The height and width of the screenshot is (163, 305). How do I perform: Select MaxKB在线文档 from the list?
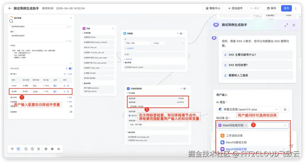(253, 149)
